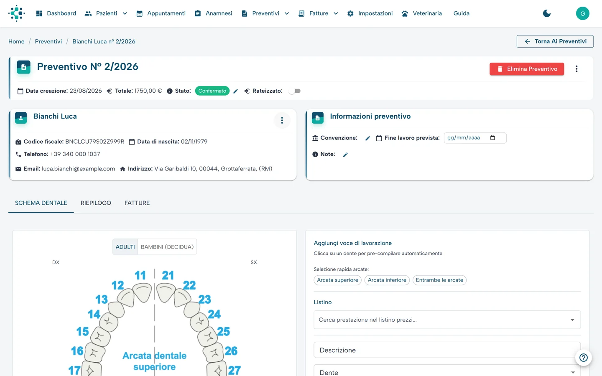
Task: Go to Dashboard in navbar
Action: coord(56,13)
